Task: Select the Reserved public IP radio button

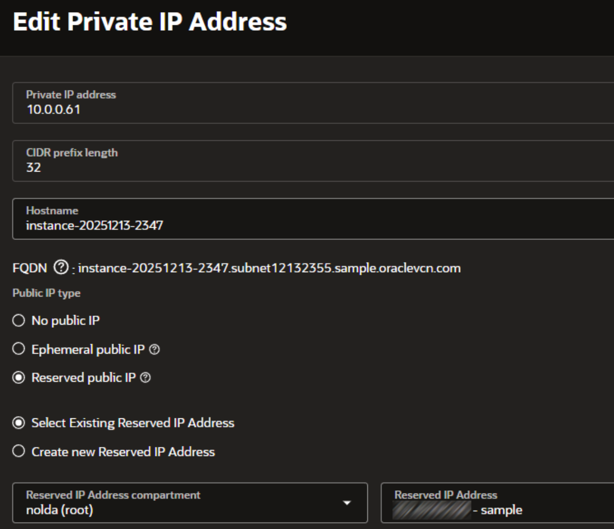Action: (x=19, y=378)
